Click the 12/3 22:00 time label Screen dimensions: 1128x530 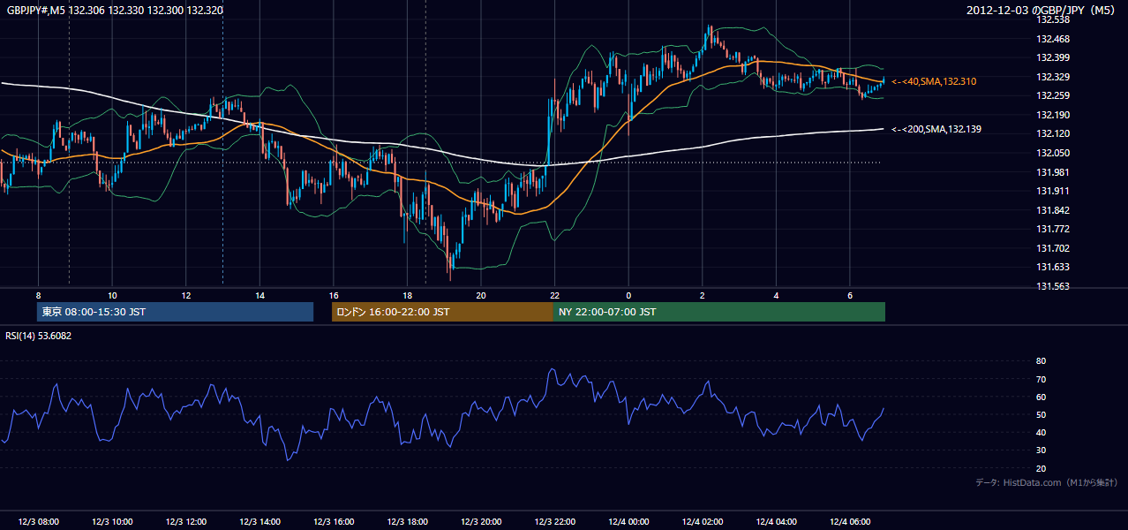tap(555, 521)
